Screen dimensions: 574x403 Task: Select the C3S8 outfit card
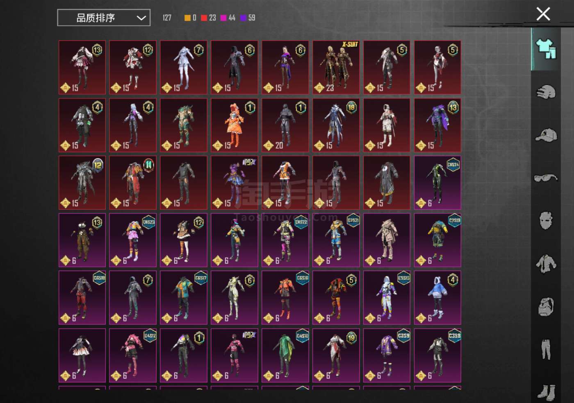coord(438,355)
